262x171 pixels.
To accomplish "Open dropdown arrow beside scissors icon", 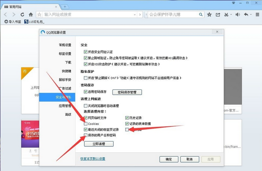I will point(231,15).
